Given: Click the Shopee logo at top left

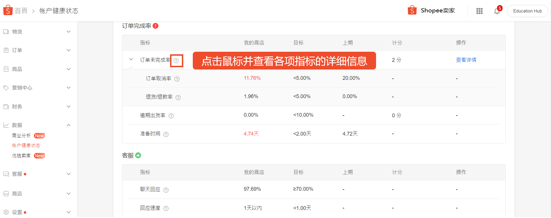Looking at the screenshot, I should pyautogui.click(x=8, y=10).
